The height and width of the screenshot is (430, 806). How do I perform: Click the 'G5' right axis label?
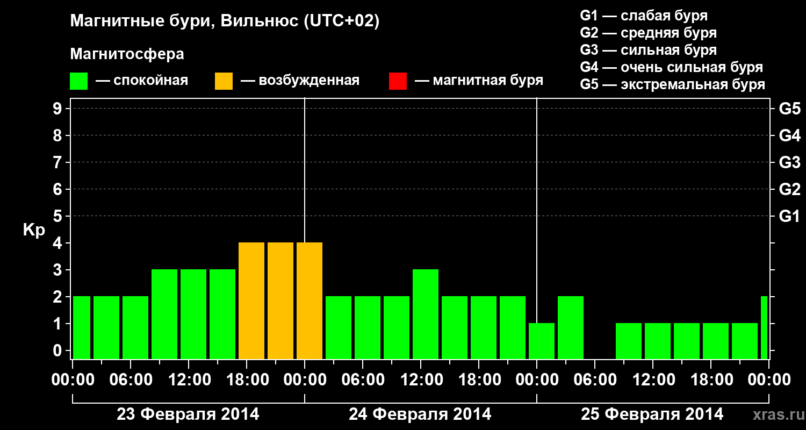[x=789, y=109]
